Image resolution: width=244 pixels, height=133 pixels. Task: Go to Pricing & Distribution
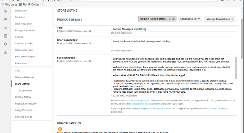pos(26,104)
